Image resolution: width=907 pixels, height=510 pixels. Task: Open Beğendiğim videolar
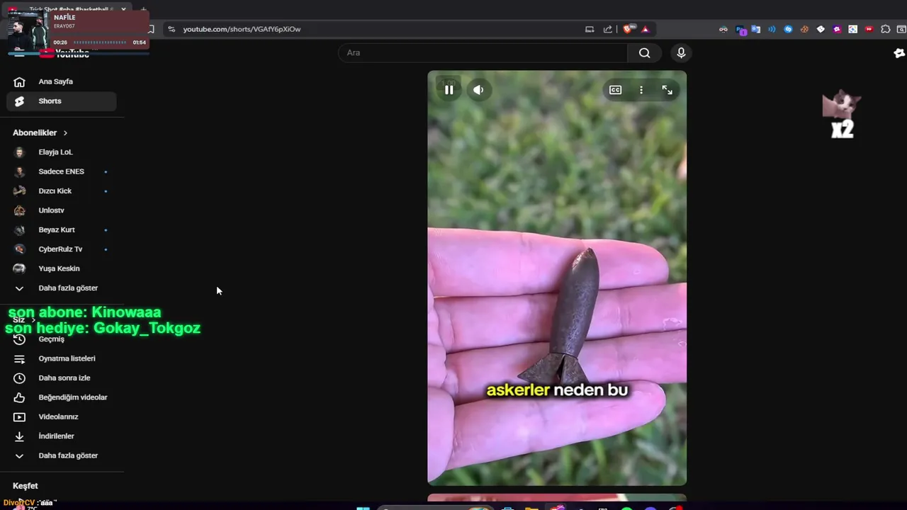click(x=62, y=397)
